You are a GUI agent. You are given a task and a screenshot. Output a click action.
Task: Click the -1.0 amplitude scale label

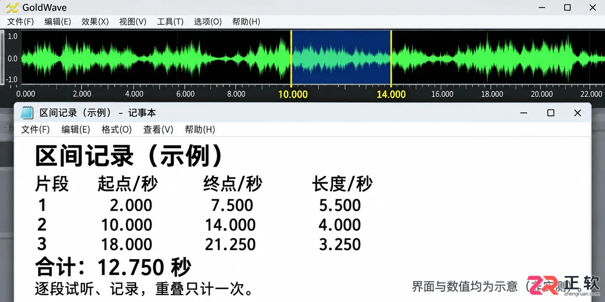(x=12, y=80)
